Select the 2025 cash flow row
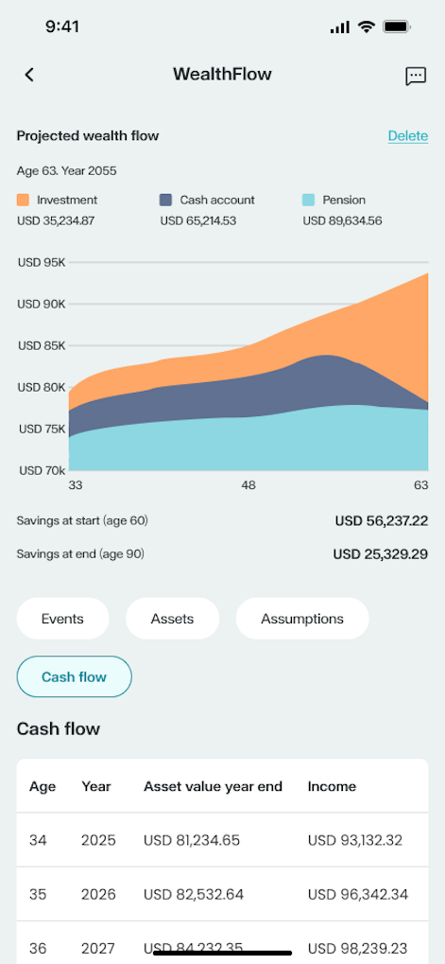The image size is (445, 964). tap(222, 840)
